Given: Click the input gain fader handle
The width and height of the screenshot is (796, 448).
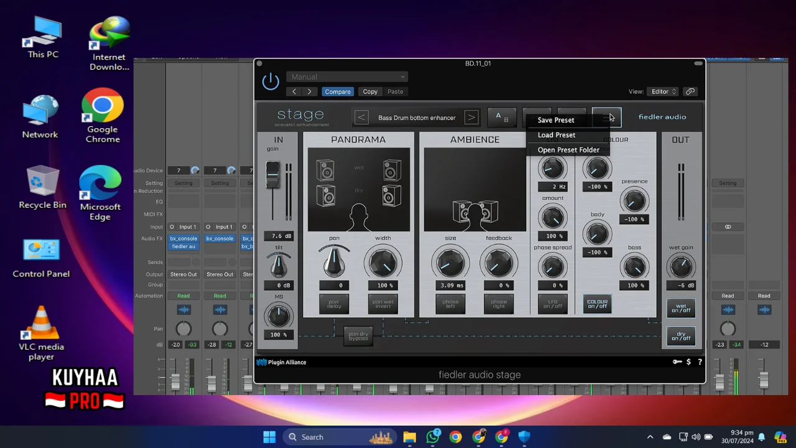Looking at the screenshot, I should 272,175.
